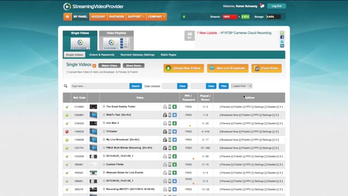The image size is (348, 196).
Task: Expand the Iron Man 3 row details
Action: point(104,123)
